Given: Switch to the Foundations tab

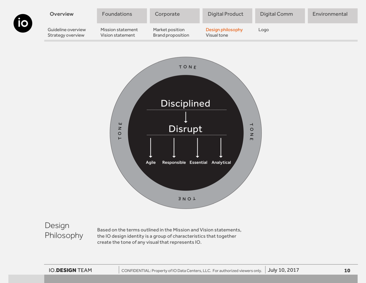Looking at the screenshot, I should tap(122, 16).
